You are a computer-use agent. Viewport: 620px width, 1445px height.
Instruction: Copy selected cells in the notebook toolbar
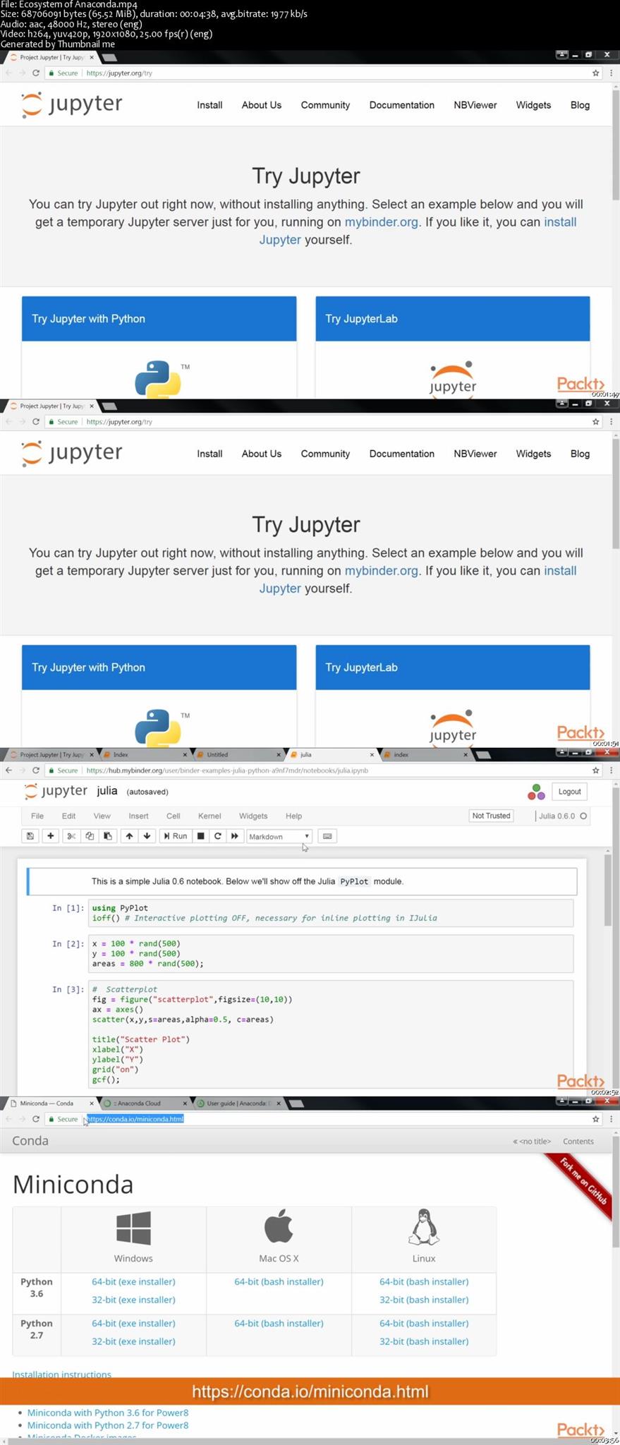90,836
